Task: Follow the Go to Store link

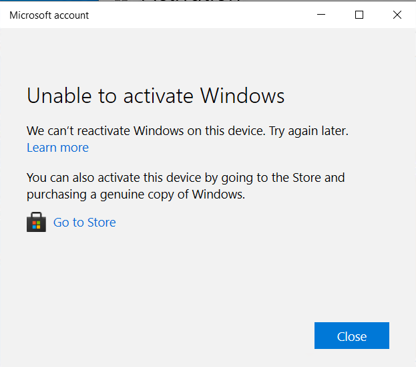Action: click(84, 223)
